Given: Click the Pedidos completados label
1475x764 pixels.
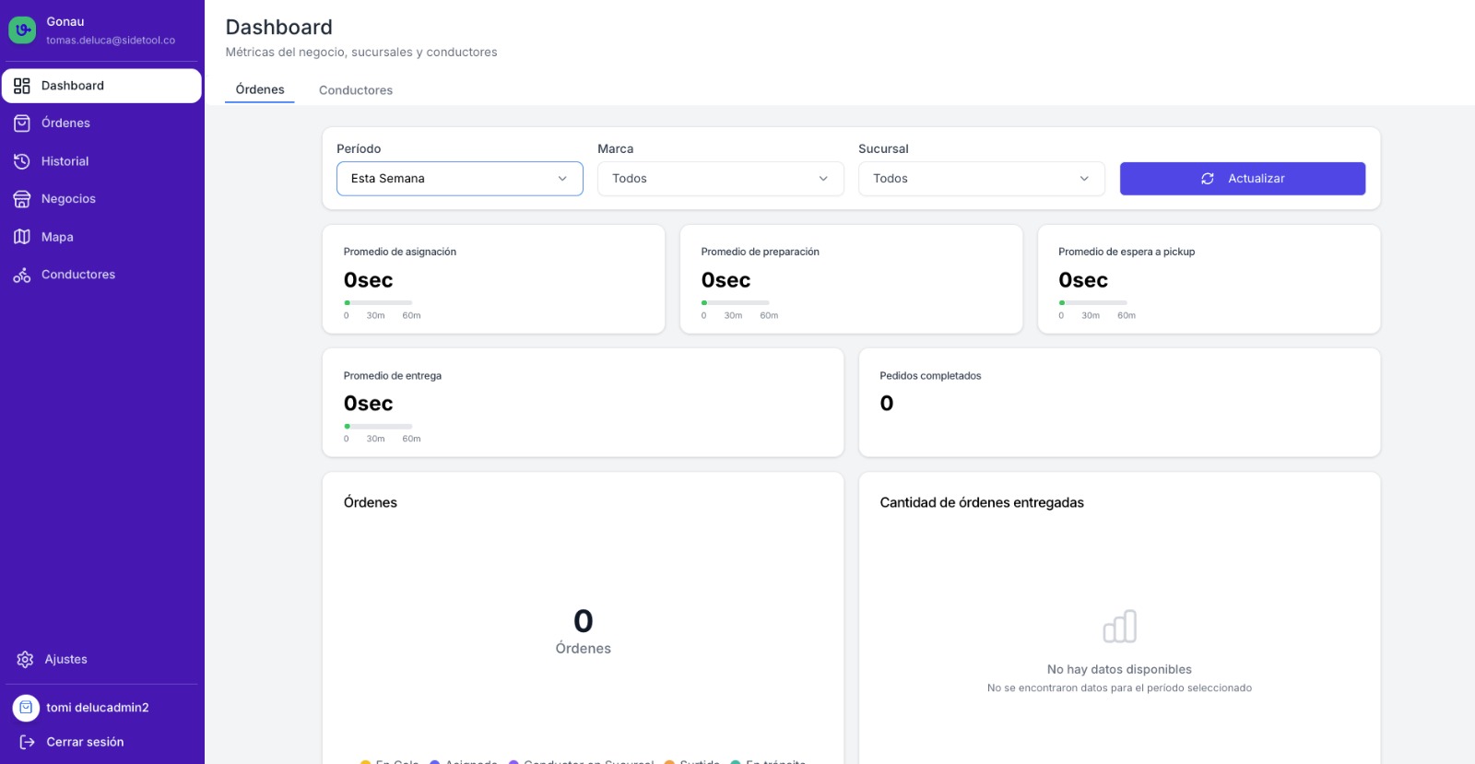Looking at the screenshot, I should tap(930, 376).
